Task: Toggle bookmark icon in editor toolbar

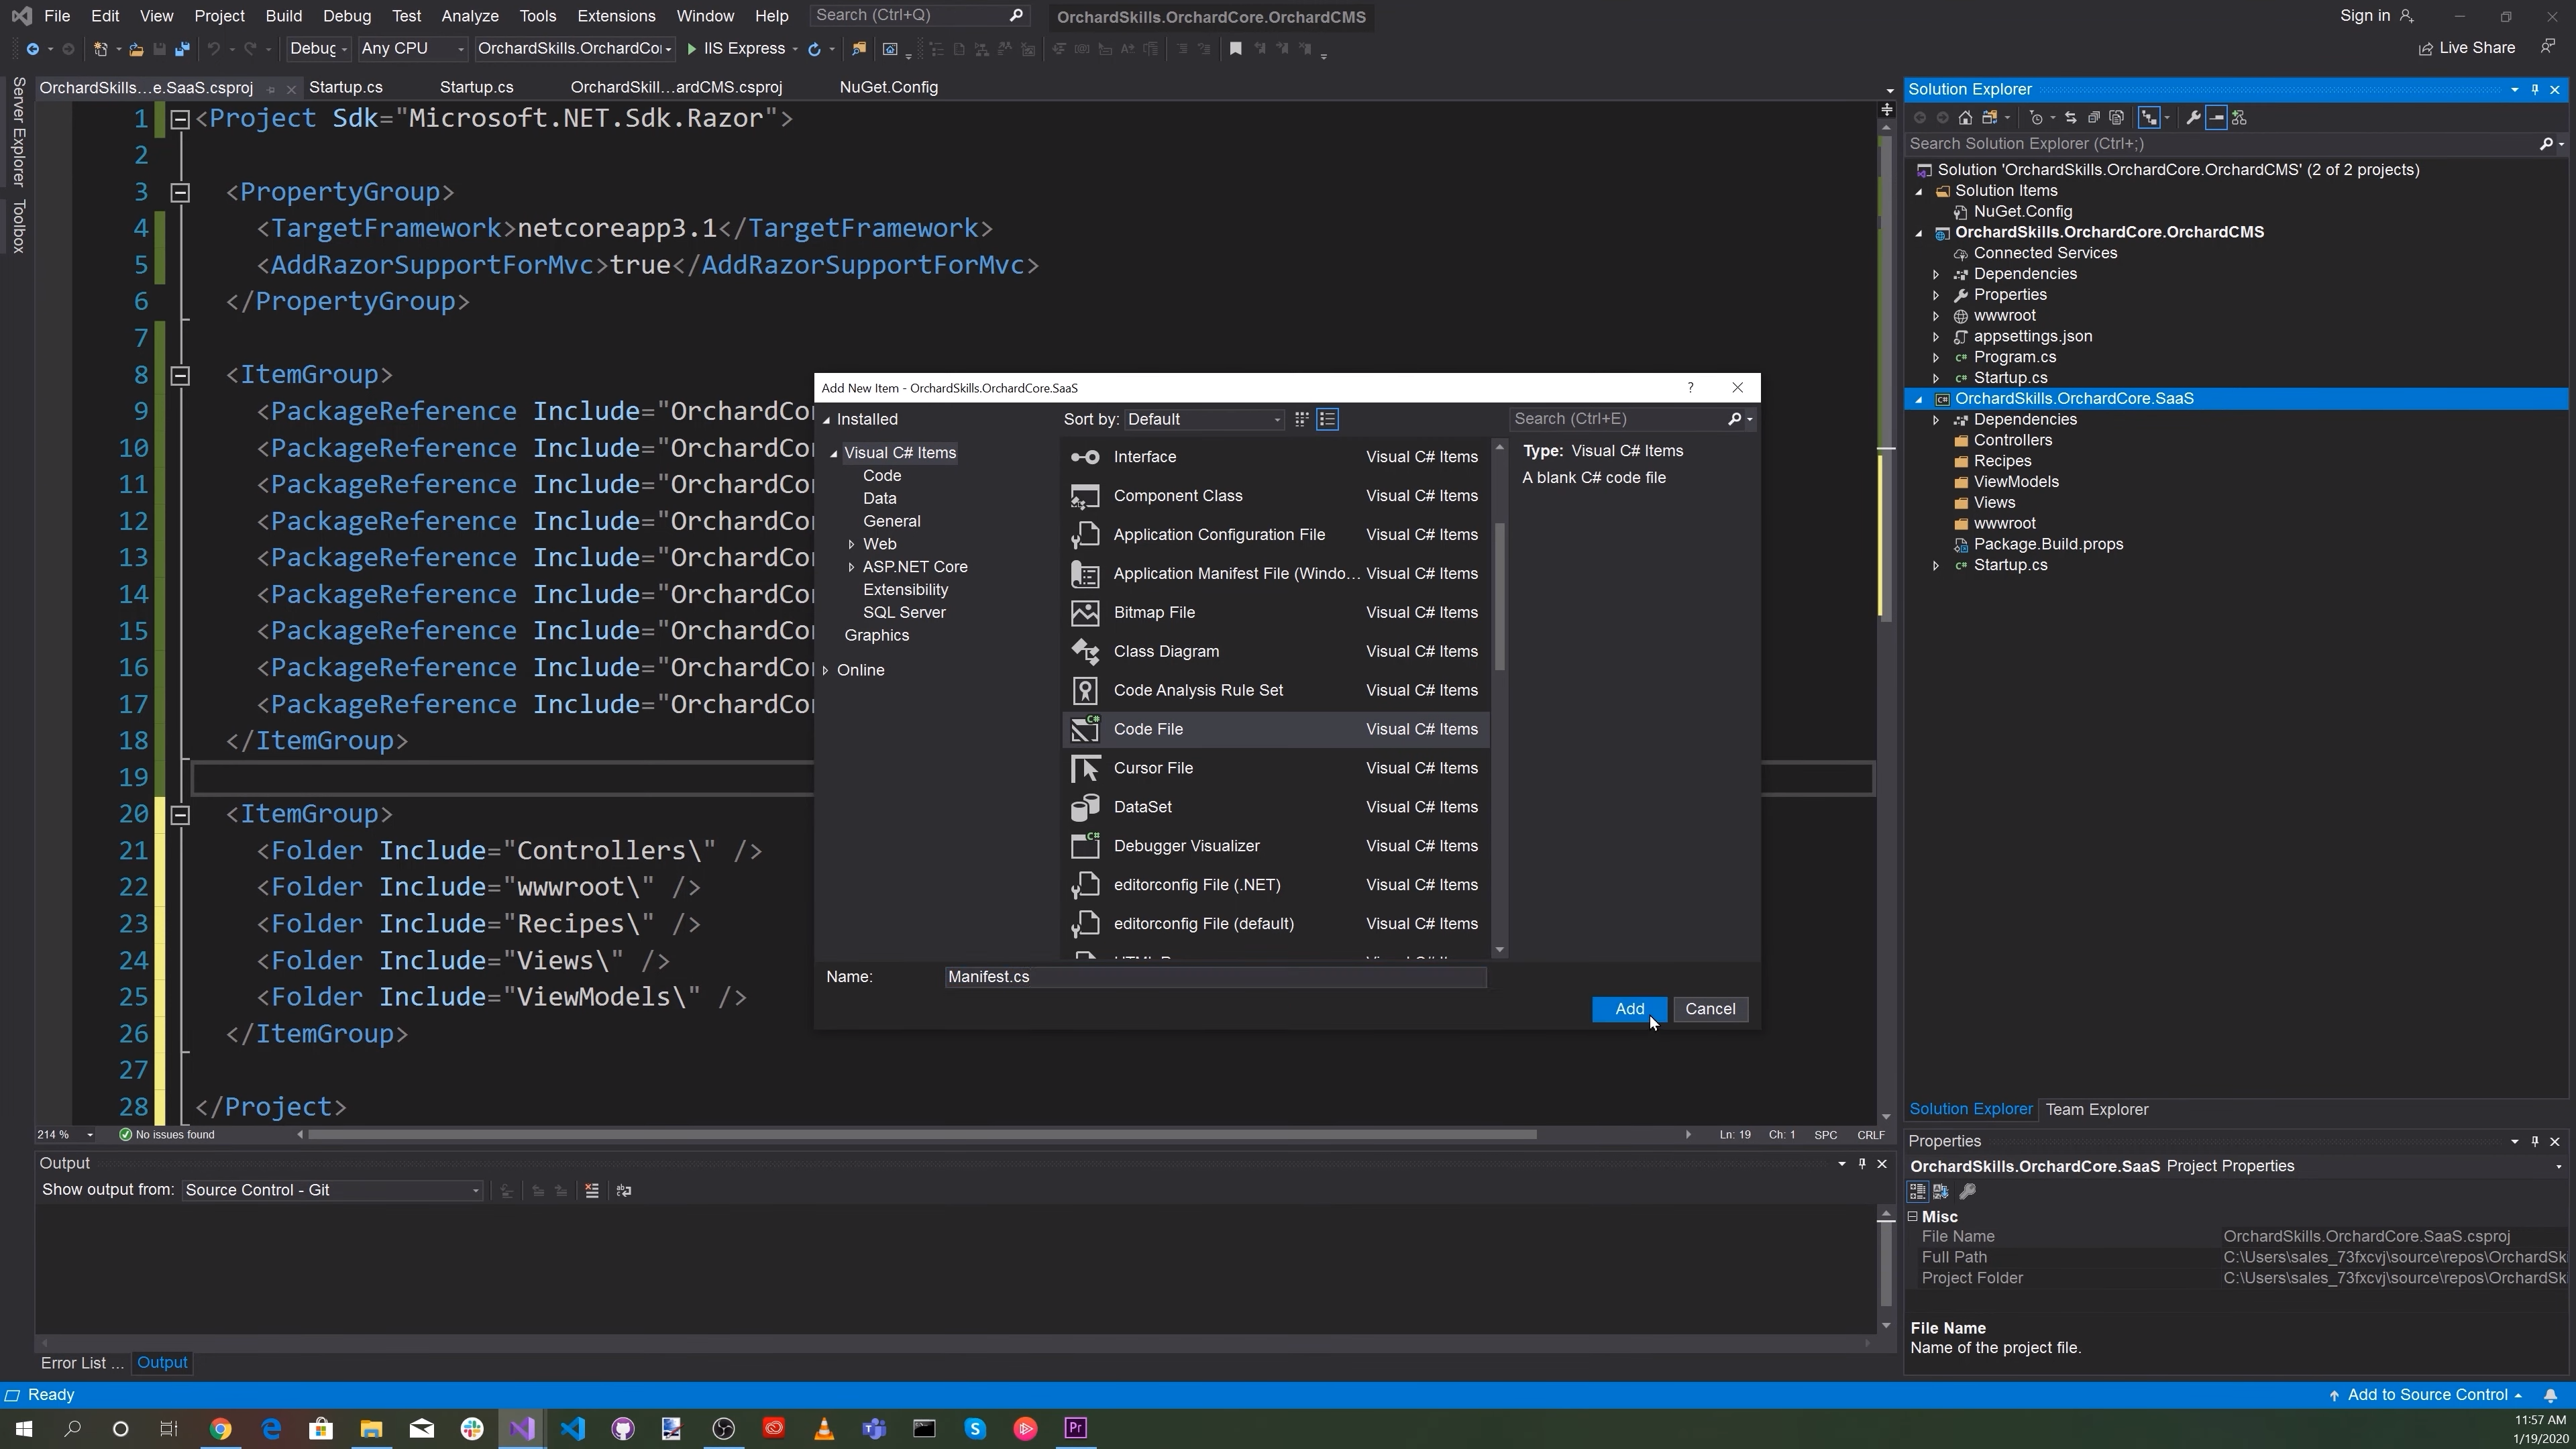Action: point(1236,49)
